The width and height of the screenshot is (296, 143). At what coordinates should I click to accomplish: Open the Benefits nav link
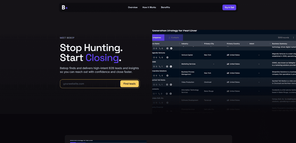165,7
